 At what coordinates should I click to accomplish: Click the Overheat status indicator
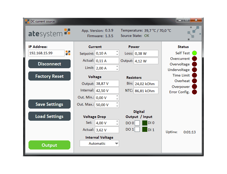tap(194, 81)
